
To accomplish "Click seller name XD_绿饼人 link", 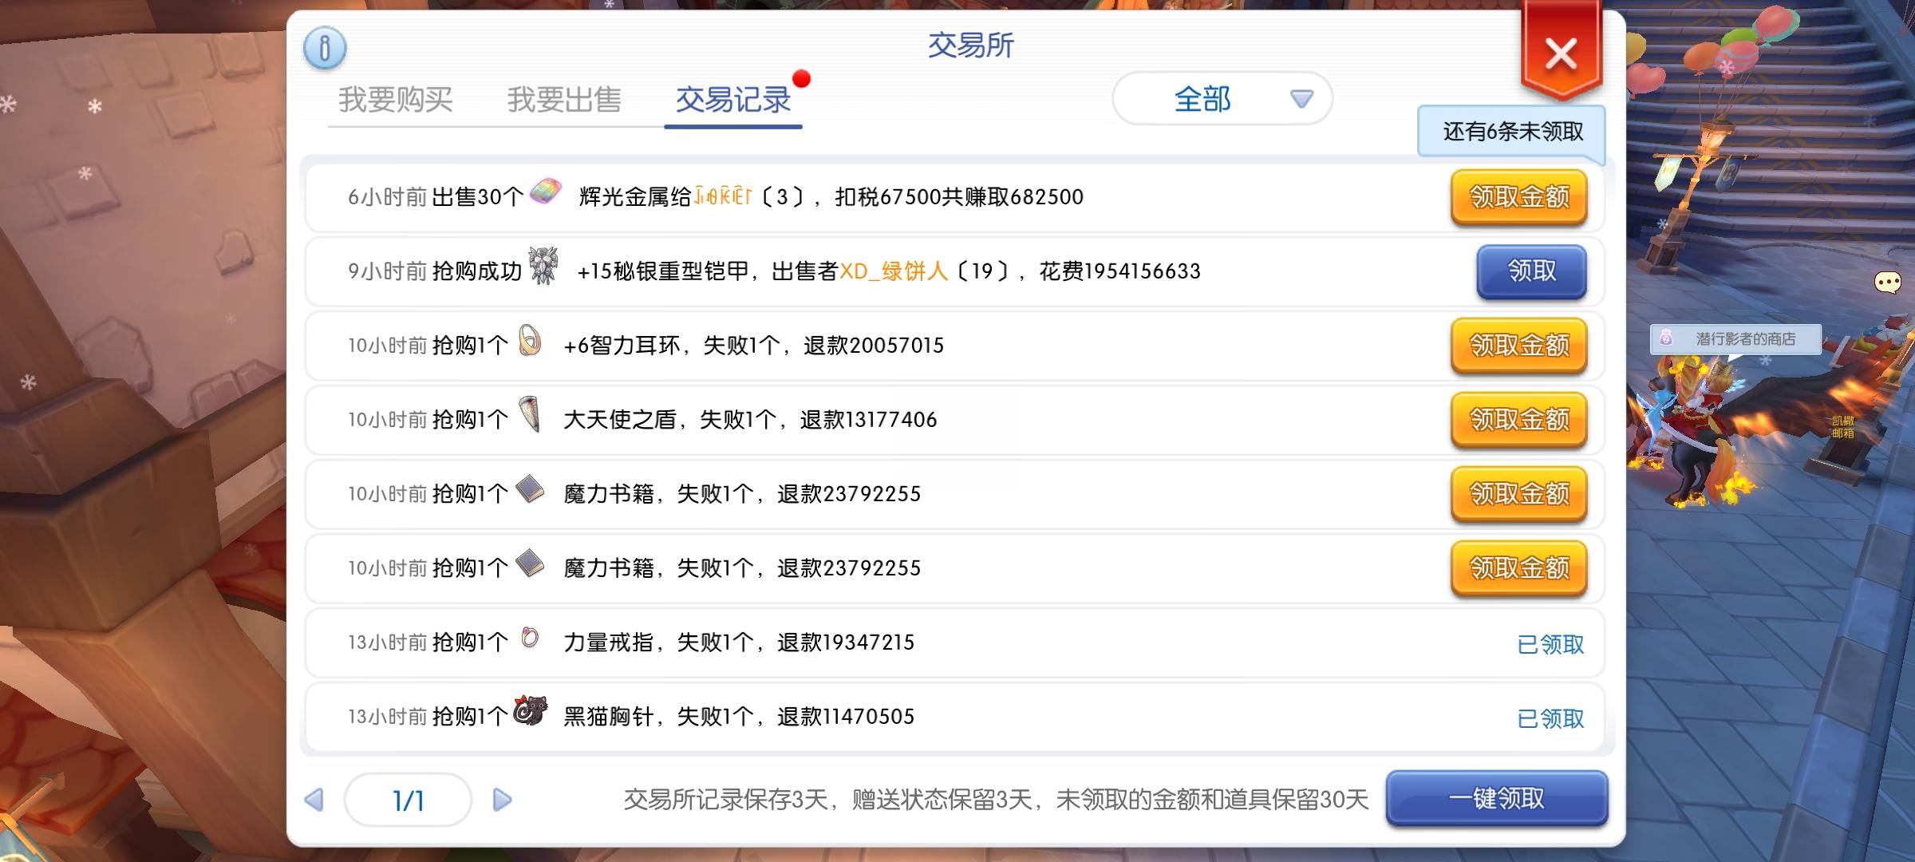I will coord(893,271).
